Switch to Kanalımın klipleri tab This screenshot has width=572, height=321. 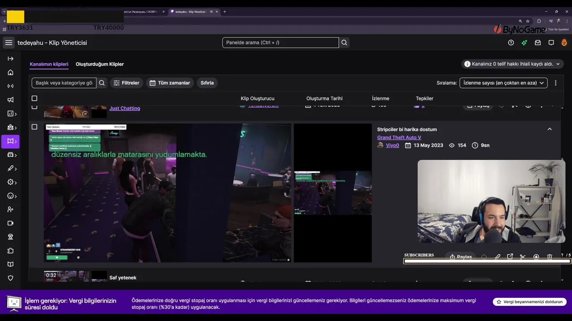(x=49, y=64)
